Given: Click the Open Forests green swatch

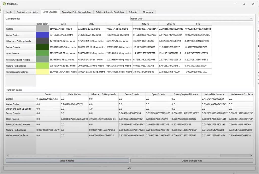Looking at the screenshot, I should (42, 53).
